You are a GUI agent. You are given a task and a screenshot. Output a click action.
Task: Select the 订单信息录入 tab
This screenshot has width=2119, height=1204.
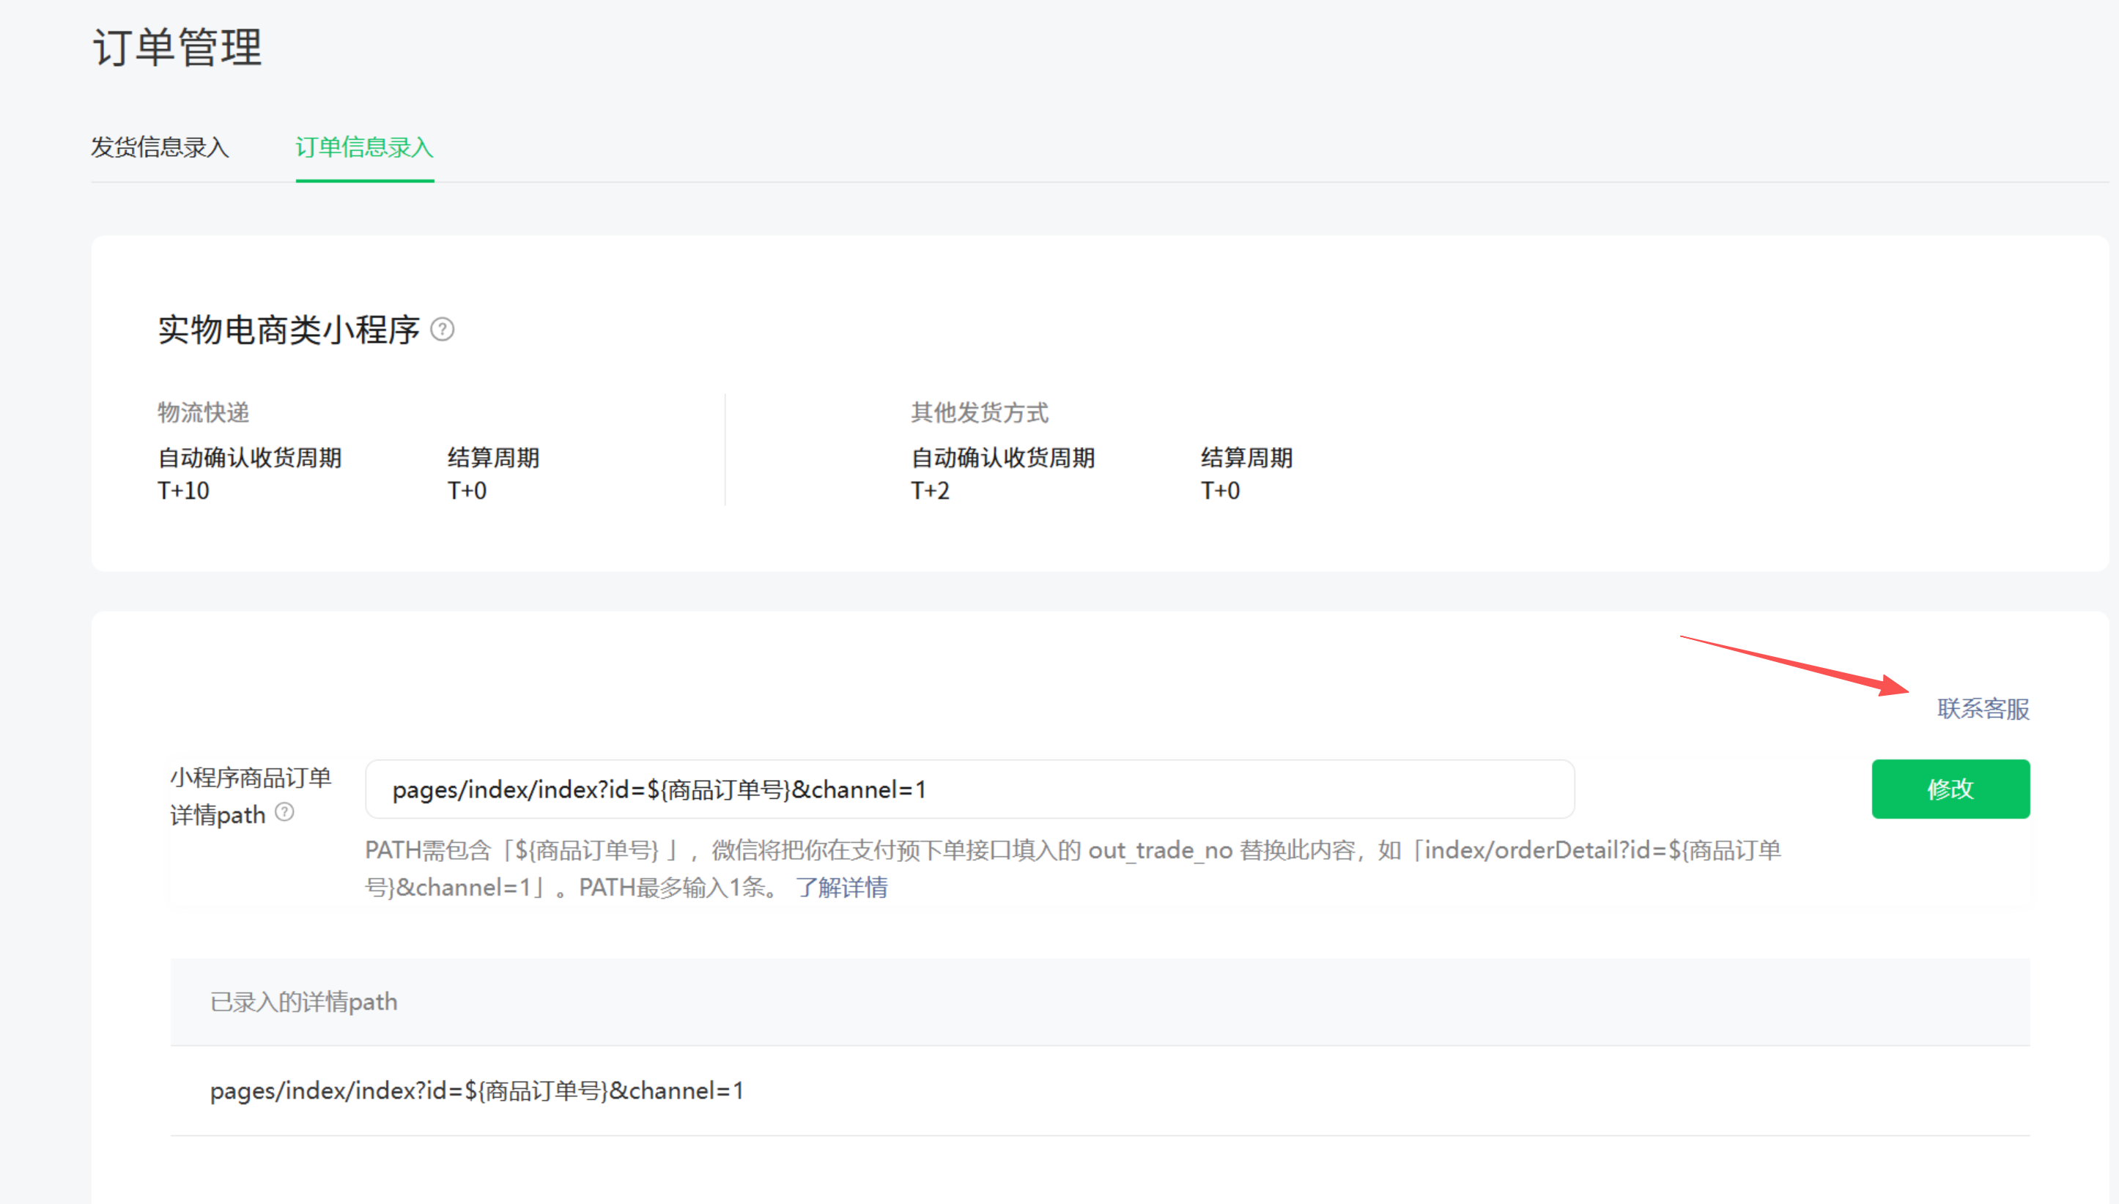tap(364, 147)
